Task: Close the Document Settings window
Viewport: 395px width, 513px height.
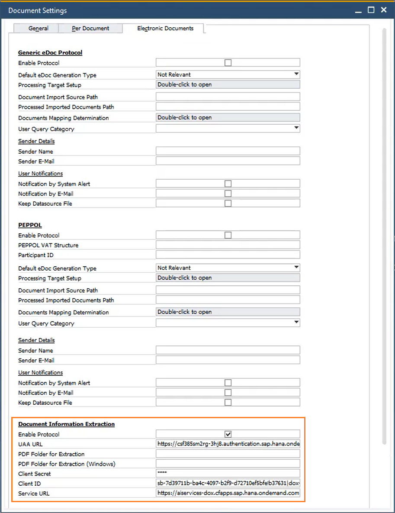Action: click(384, 10)
